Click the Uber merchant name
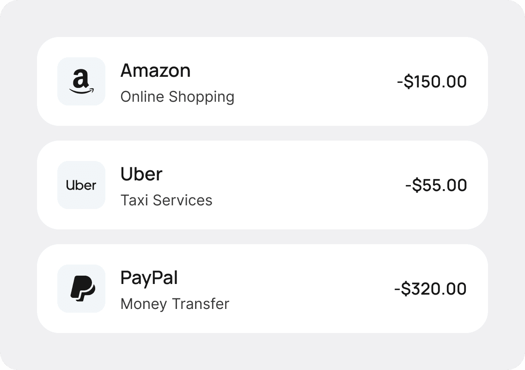525x370 pixels. coord(141,174)
